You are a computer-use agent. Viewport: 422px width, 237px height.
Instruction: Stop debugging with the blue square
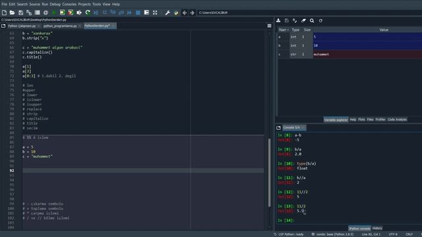[x=138, y=13]
